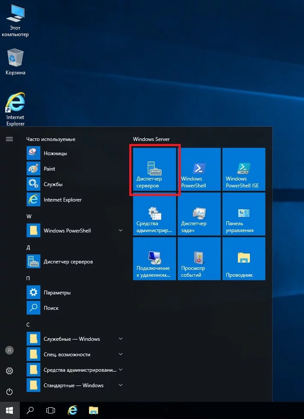The image size is (304, 419).
Task: Open Internet Explorer in the Start menu list
Action: tap(75, 200)
